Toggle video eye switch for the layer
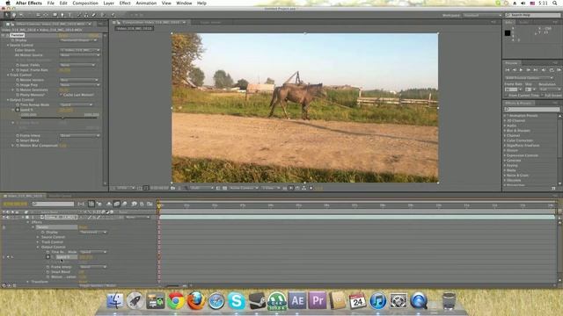 (4, 217)
